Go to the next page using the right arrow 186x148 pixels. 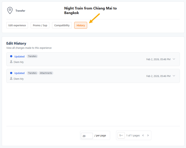click(x=148, y=135)
